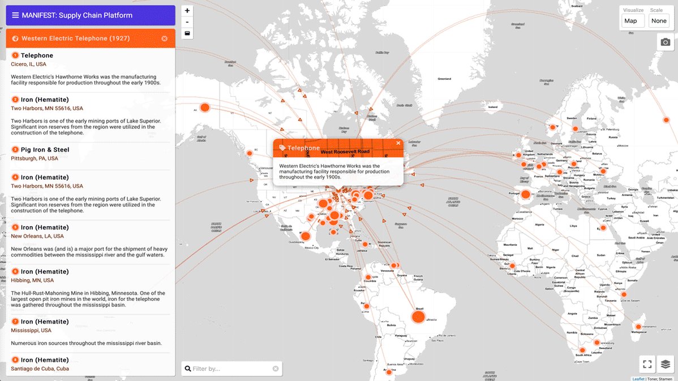The height and width of the screenshot is (381, 678).
Task: Click the British Columbia map marker
Action: pos(250,153)
